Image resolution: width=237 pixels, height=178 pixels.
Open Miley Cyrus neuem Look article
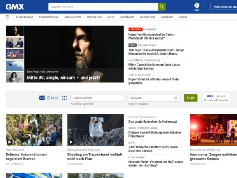click(154, 66)
